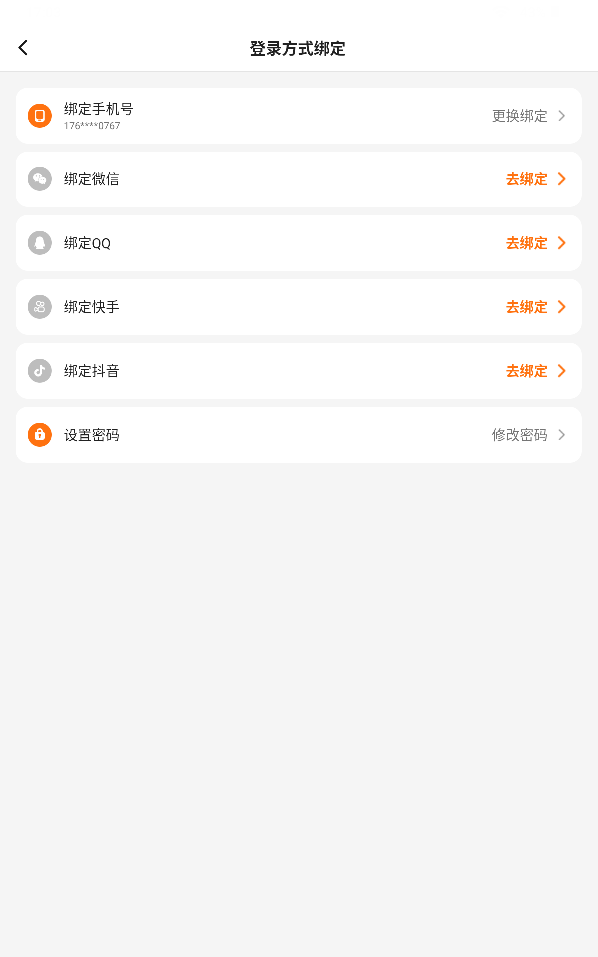Tap 修改密码 to change password
Image resolution: width=598 pixels, height=957 pixels.
[x=520, y=435]
